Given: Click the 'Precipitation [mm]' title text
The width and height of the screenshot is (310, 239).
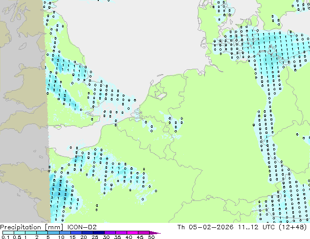Looking at the screenshot, I should pos(32,227).
